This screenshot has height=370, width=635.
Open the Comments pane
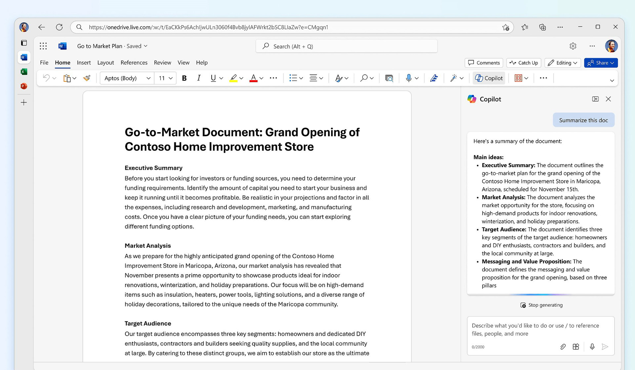coord(484,63)
